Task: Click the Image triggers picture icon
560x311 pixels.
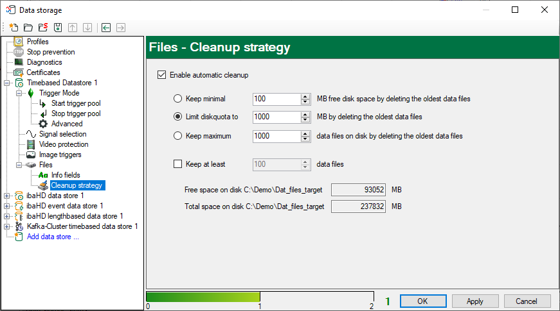Action: pos(31,155)
